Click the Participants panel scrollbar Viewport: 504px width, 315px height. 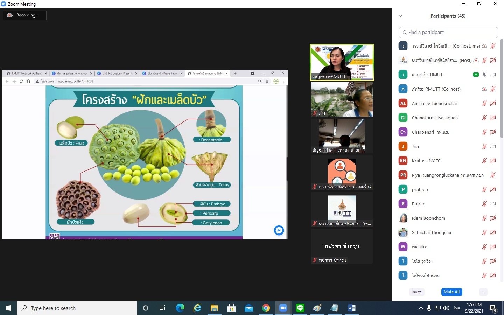[502, 87]
